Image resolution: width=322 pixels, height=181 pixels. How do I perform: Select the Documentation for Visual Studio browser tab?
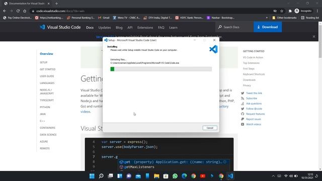(x=27, y=4)
